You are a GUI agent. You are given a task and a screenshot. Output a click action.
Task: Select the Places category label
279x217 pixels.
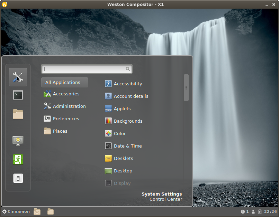pos(60,131)
